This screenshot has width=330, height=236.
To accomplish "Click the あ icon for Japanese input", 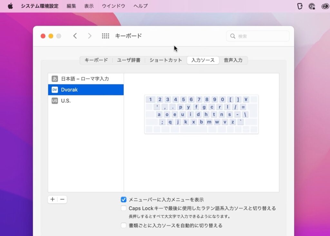I will 55,79.
